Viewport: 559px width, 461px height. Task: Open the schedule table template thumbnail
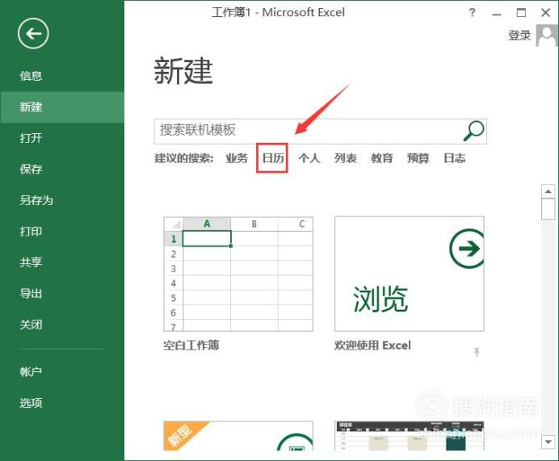(x=410, y=436)
